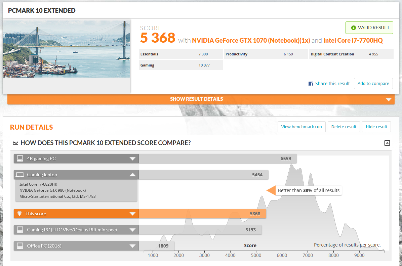Viewport: 402px width, 266px height.
Task: Click Share this result link
Action: point(332,84)
